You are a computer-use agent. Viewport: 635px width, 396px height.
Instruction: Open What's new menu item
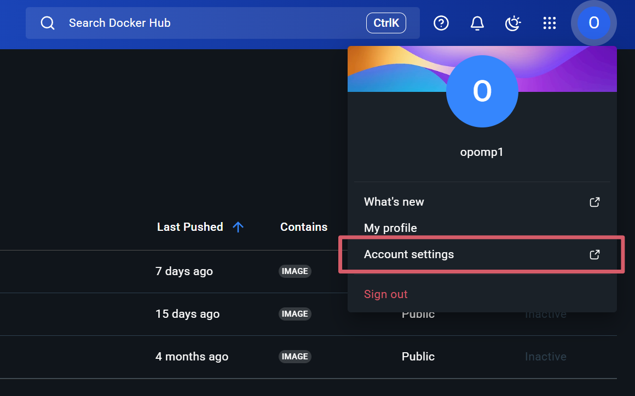[394, 202]
